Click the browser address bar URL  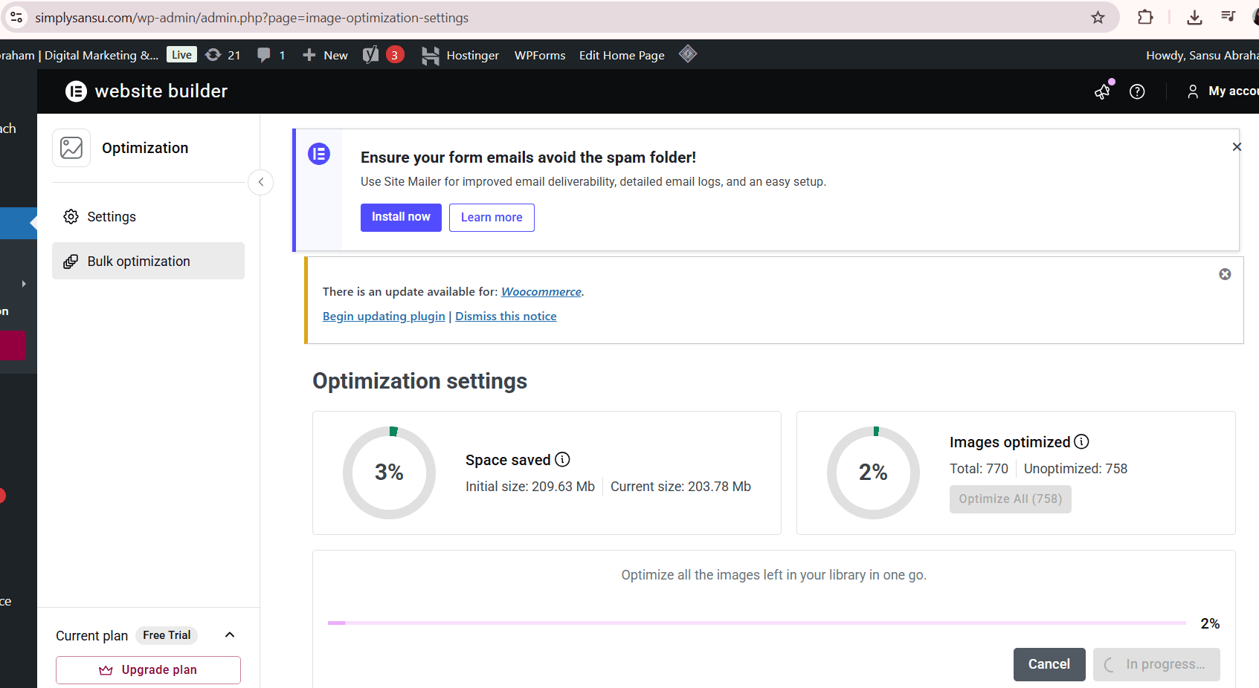coord(252,18)
